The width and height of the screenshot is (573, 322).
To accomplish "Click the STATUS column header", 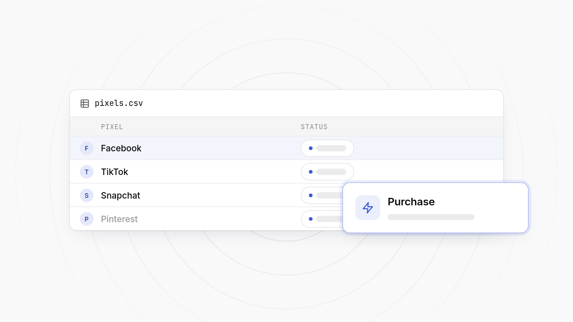I will click(314, 127).
